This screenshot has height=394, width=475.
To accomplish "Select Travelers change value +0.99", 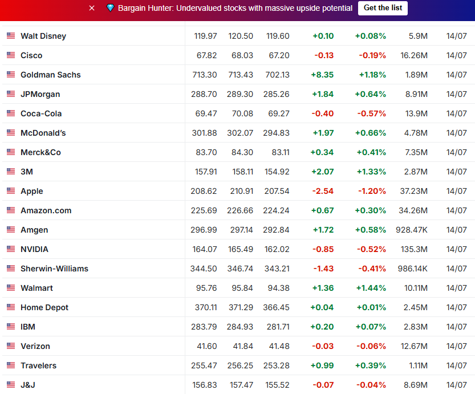I will pyautogui.click(x=322, y=365).
